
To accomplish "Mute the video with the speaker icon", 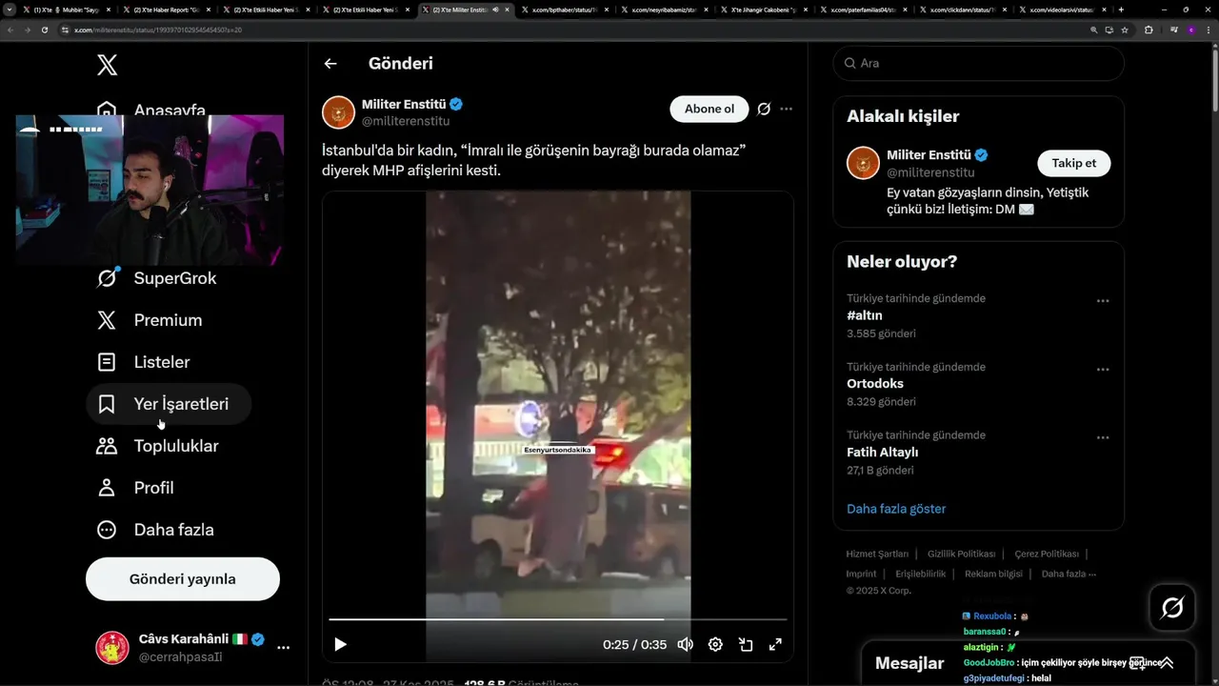I will 685,644.
